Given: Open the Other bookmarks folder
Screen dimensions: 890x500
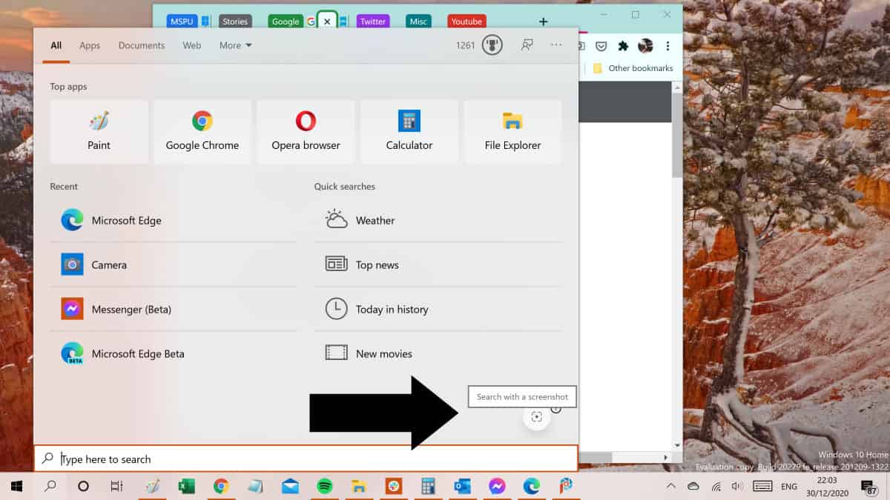Looking at the screenshot, I should (633, 68).
